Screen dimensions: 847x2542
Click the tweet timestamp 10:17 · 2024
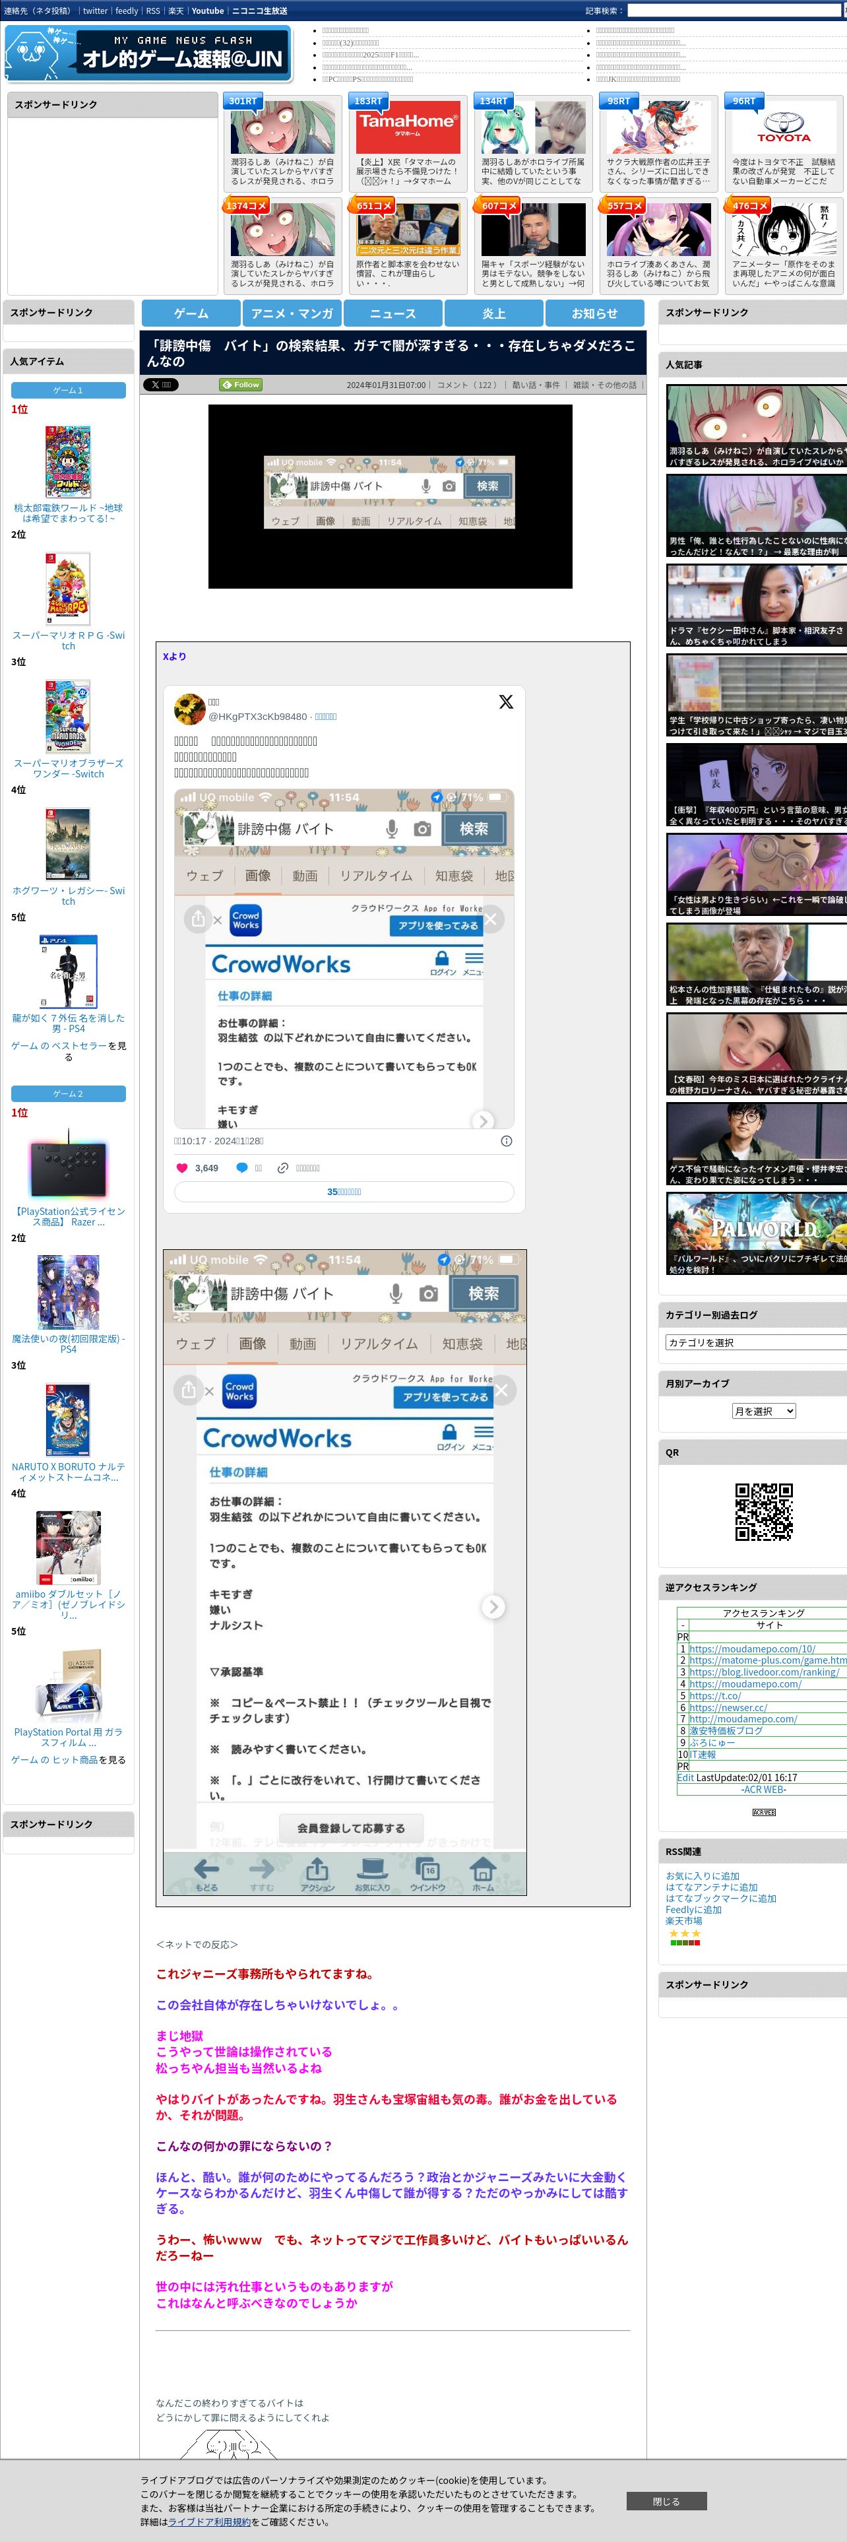point(219,1141)
